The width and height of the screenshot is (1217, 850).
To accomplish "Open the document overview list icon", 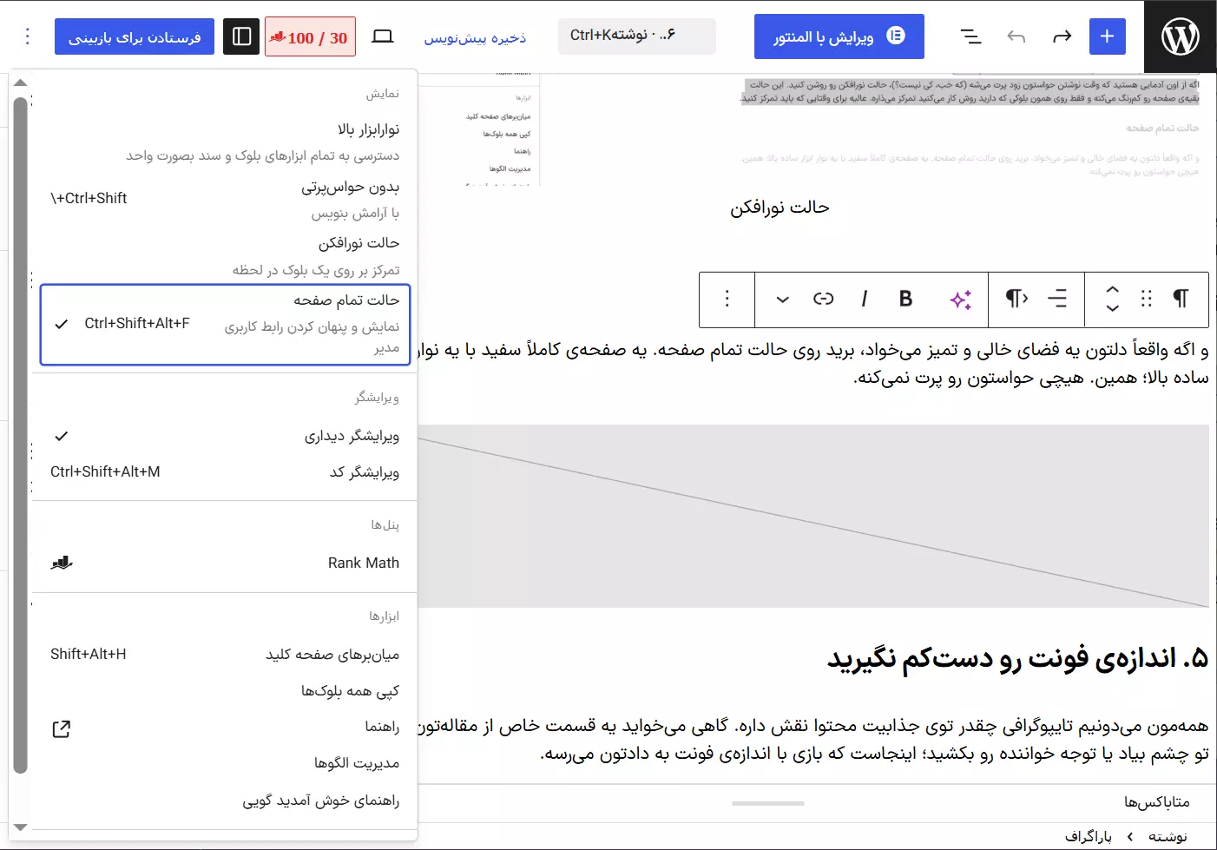I will pyautogui.click(x=970, y=36).
